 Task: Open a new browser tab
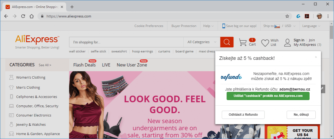[x=72, y=7]
